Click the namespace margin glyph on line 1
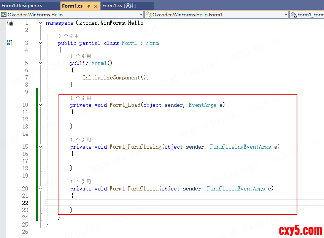Image resolution: width=324 pixels, height=238 pixels. pyautogui.click(x=10, y=23)
